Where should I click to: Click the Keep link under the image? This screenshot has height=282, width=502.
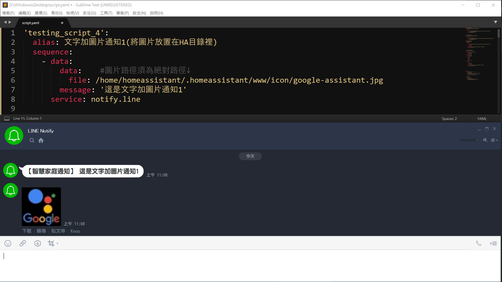click(75, 231)
